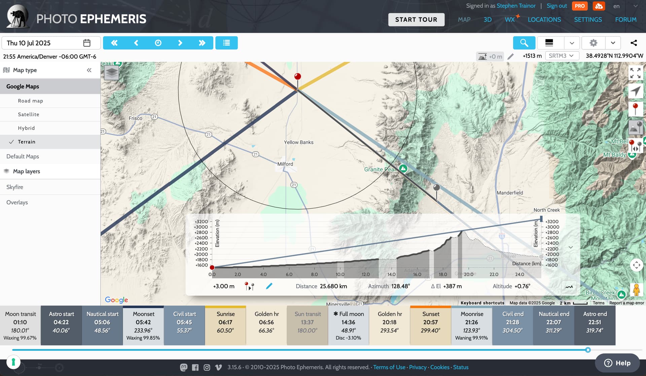646x376 pixels.
Task: Expand the Default Maps section
Action: (x=50, y=156)
